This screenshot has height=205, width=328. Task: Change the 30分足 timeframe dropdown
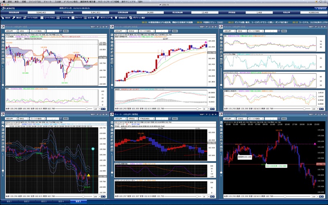133,31
